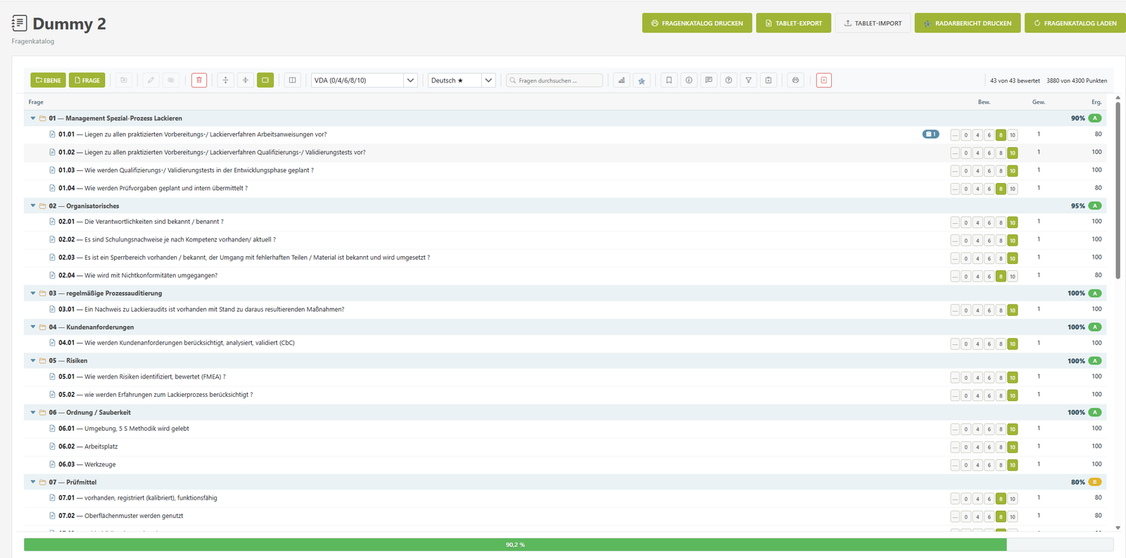The width and height of the screenshot is (1126, 558).
Task: Click the Fragen durchsuchen search field
Action: pos(555,80)
